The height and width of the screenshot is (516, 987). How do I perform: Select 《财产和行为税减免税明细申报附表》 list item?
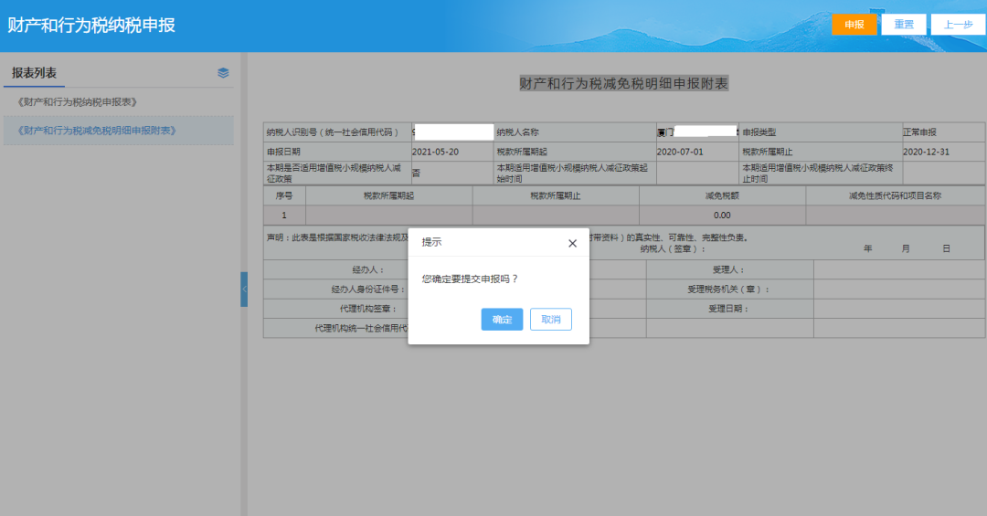[x=118, y=131]
